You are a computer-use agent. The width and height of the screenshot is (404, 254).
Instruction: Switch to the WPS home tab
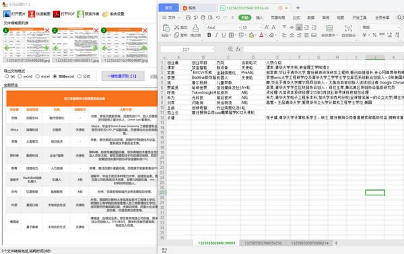pos(168,8)
